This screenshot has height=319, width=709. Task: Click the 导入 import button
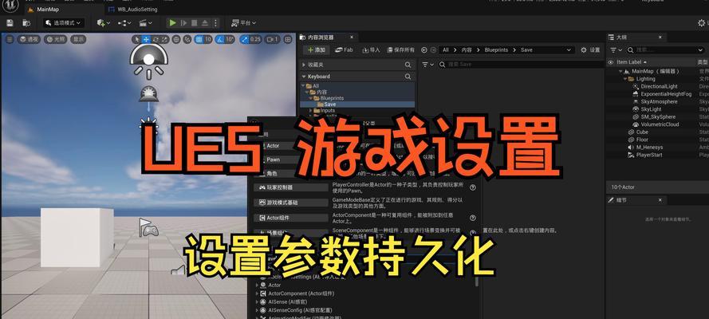pos(371,50)
